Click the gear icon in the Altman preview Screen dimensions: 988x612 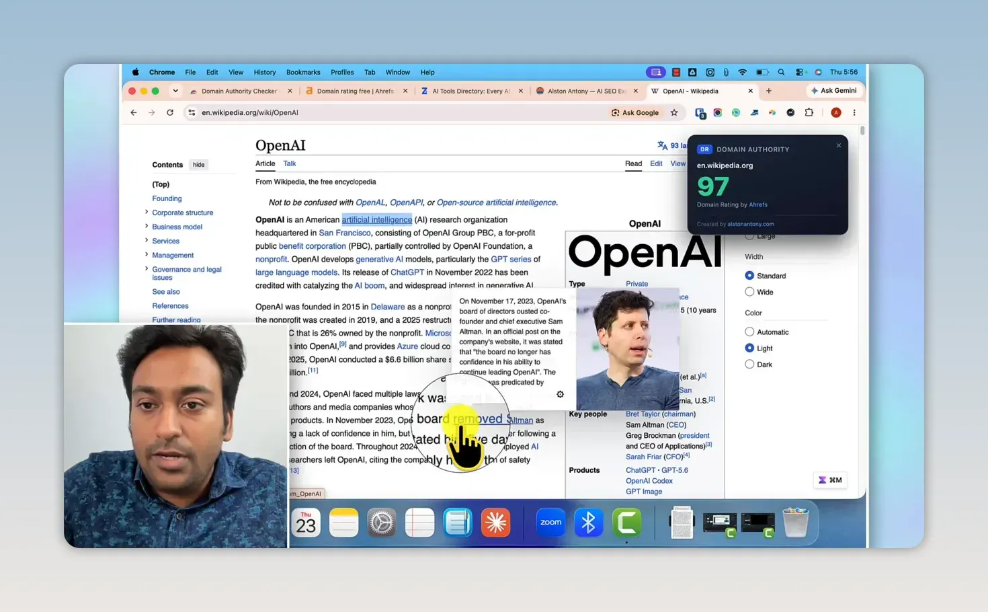tap(560, 394)
